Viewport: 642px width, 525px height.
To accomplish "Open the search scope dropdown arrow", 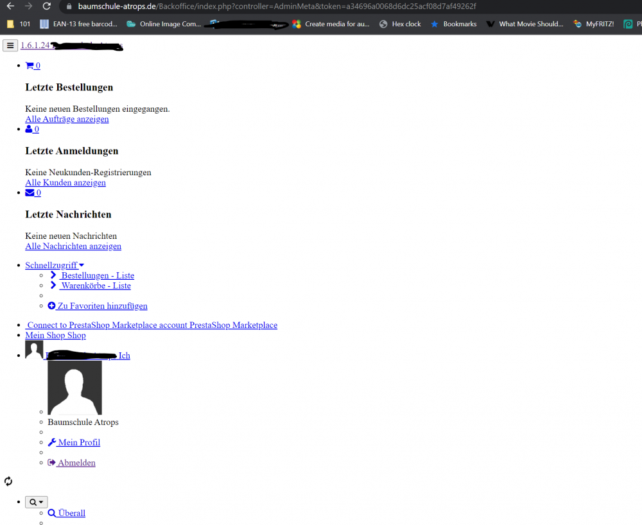I will (x=41, y=501).
